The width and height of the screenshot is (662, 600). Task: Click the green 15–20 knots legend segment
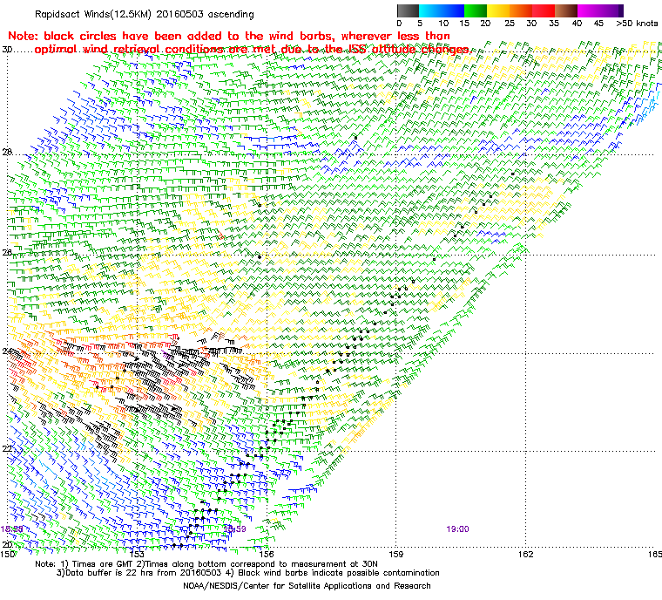476,10
